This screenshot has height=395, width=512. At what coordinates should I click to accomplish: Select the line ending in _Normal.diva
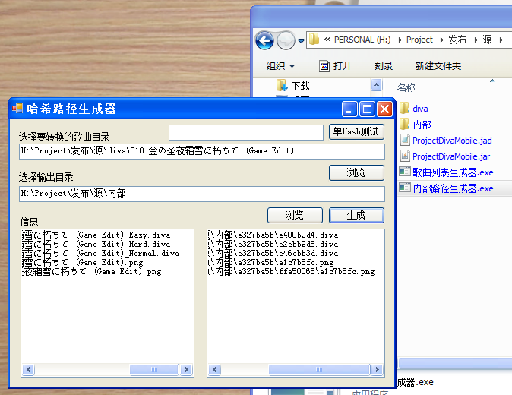(x=100, y=253)
